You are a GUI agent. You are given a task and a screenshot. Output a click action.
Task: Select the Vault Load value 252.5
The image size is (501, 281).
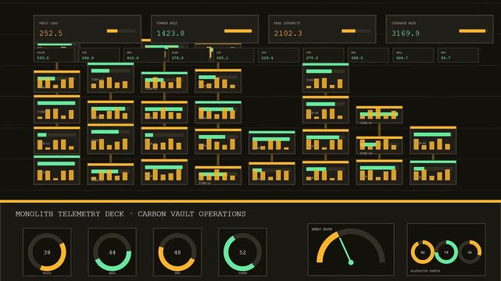51,33
